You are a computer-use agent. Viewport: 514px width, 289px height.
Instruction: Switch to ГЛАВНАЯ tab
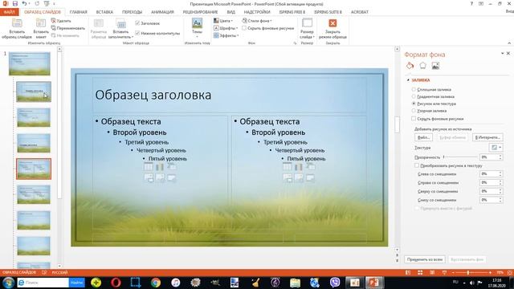(x=79, y=12)
